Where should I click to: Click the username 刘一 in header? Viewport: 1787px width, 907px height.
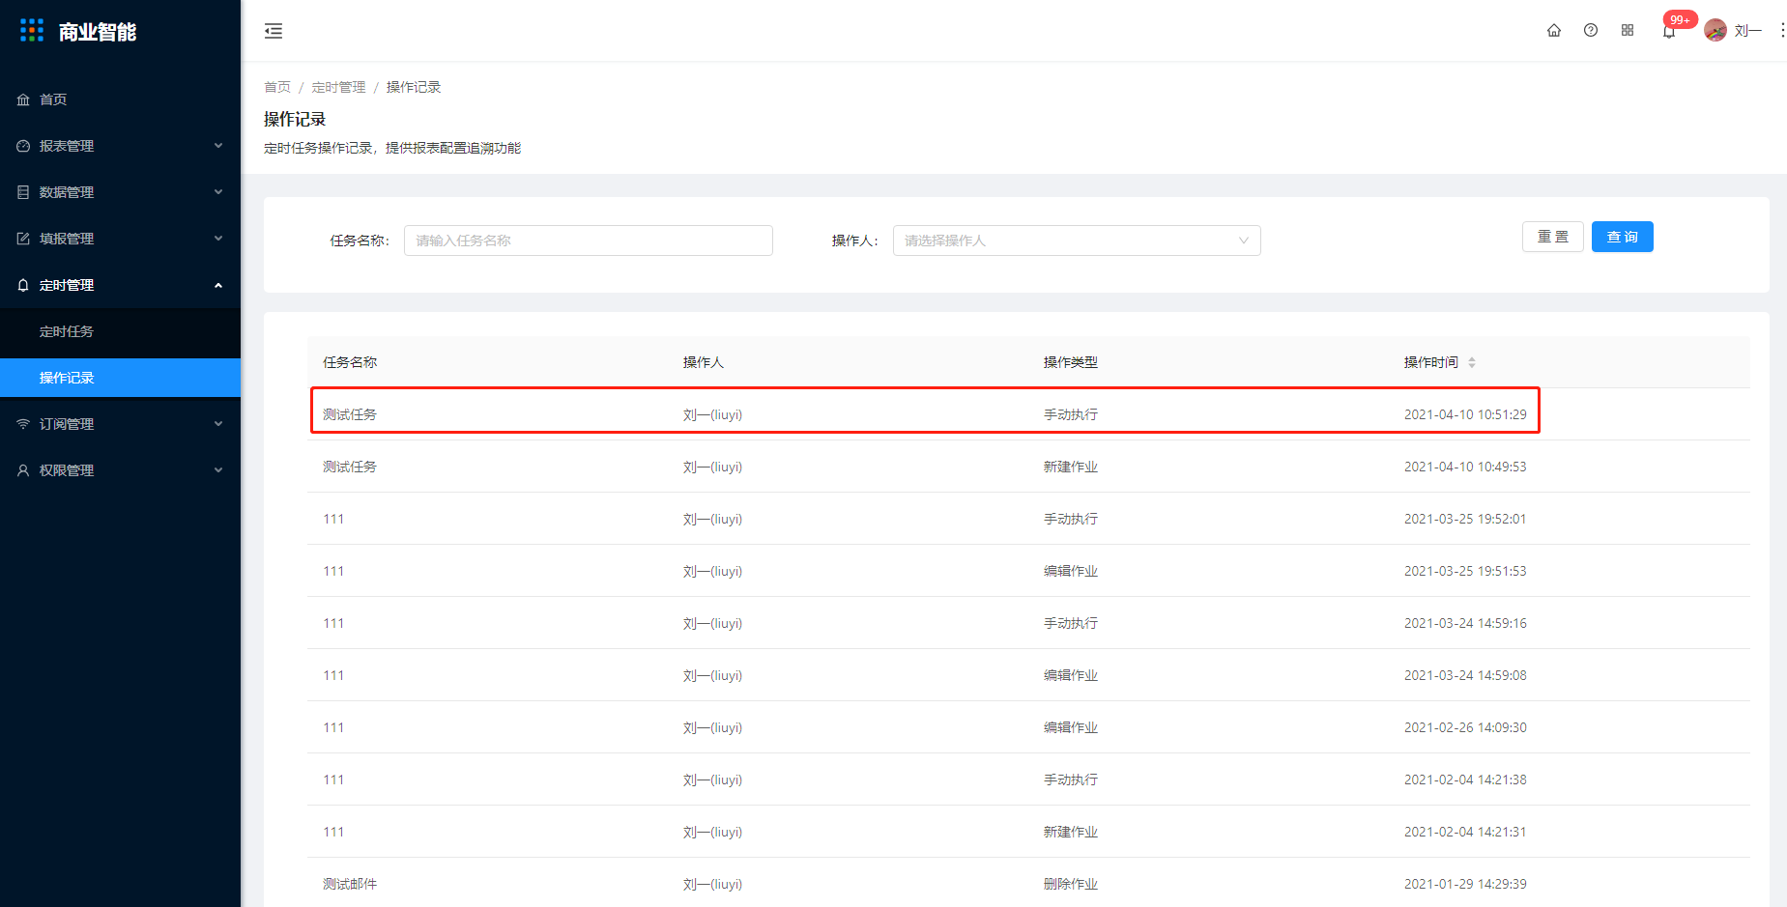(x=1748, y=31)
